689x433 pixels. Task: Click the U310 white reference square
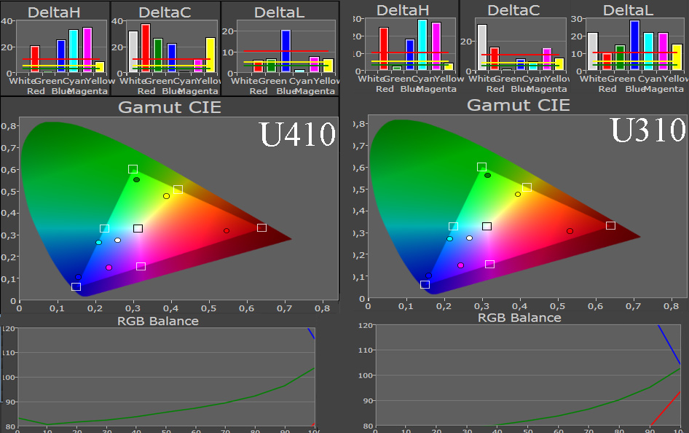(x=487, y=227)
